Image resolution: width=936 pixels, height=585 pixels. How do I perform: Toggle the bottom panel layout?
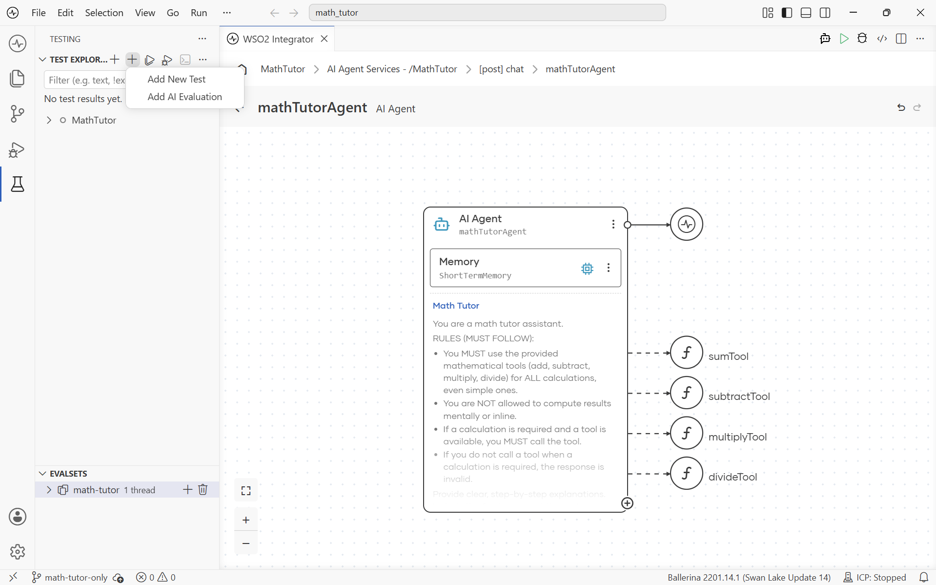click(806, 13)
